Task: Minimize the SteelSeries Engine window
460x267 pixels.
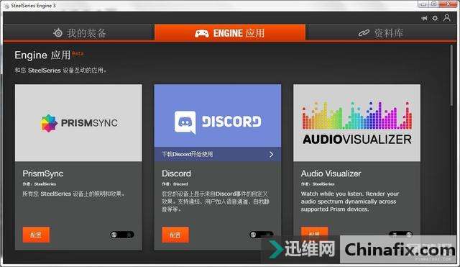Action: tap(423, 4)
